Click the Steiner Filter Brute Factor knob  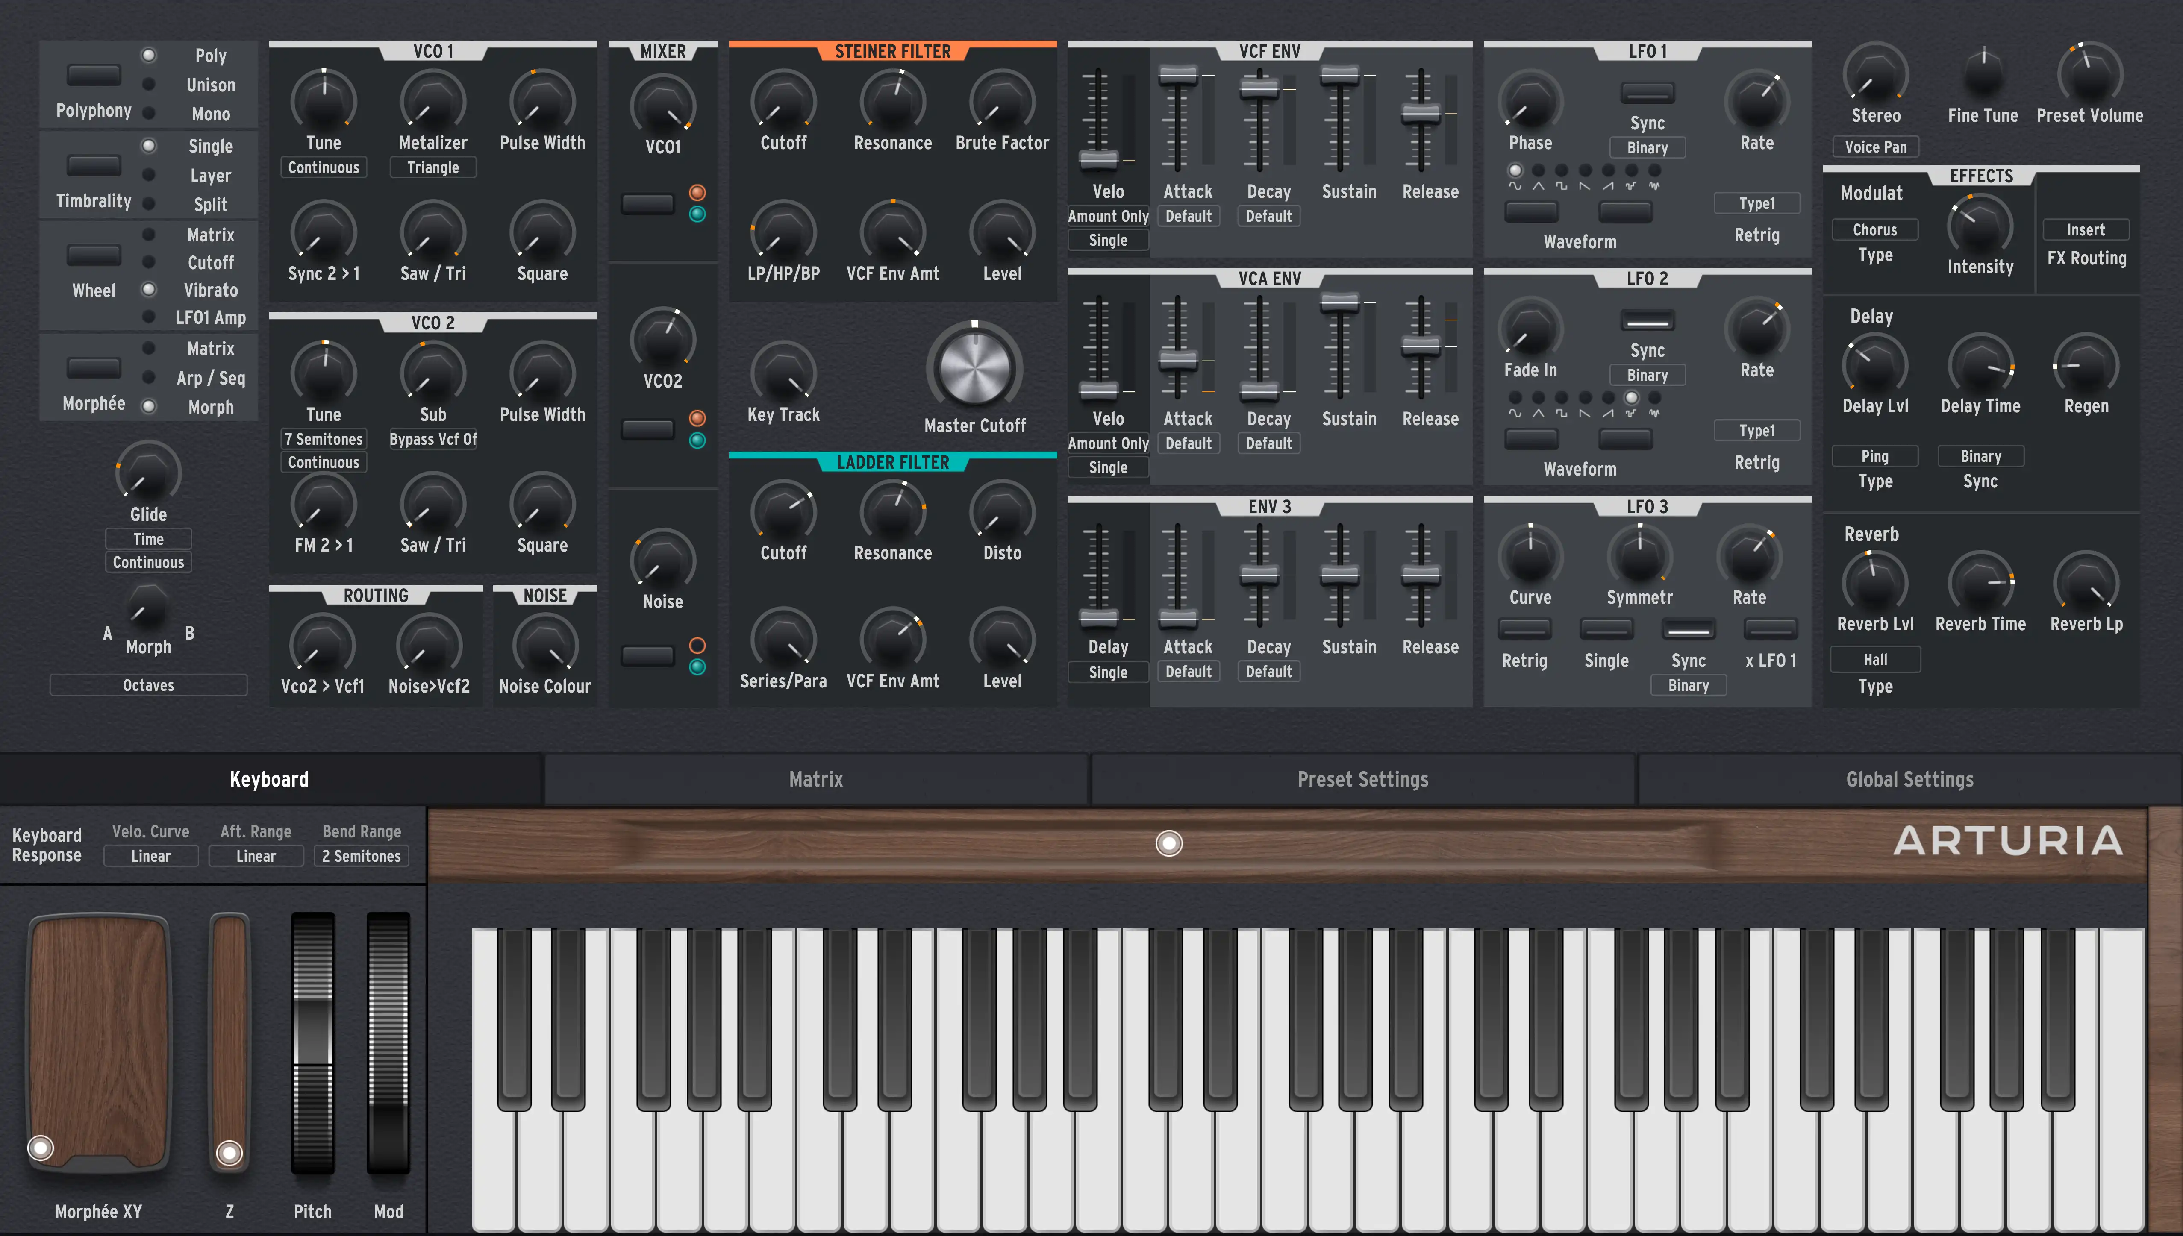(x=1002, y=103)
